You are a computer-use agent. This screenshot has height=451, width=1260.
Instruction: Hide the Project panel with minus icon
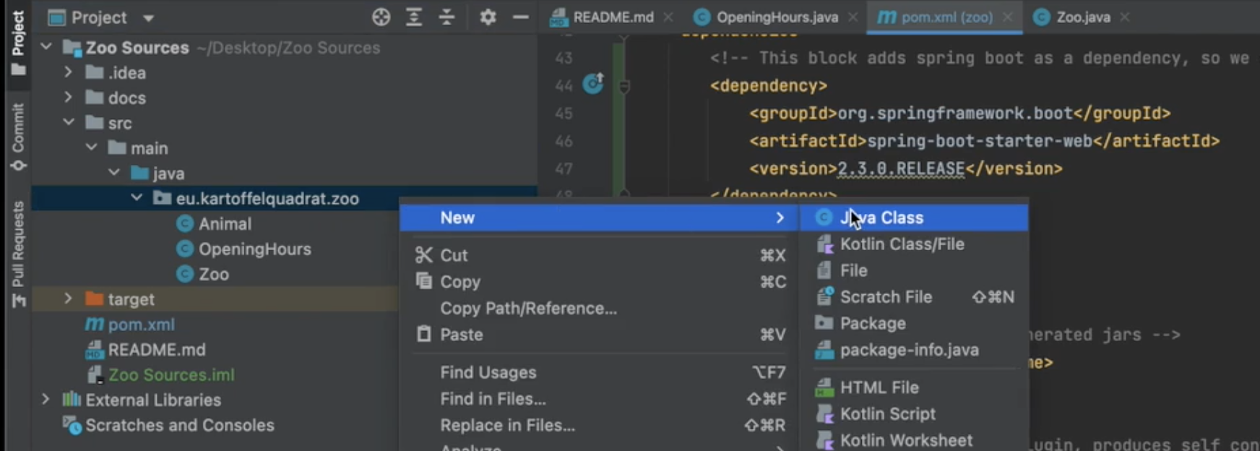(520, 17)
